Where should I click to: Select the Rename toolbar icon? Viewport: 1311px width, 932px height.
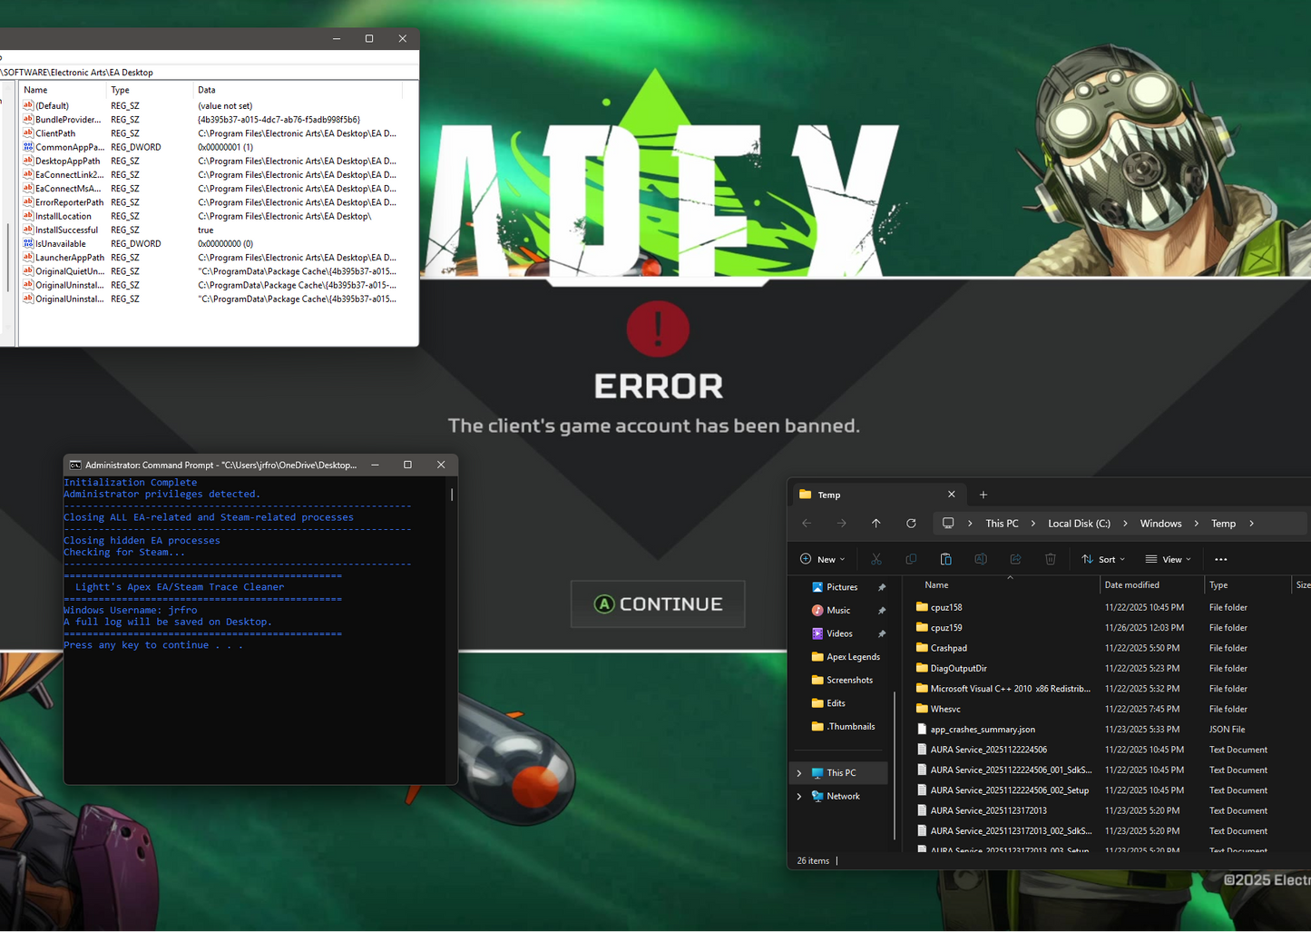(981, 559)
